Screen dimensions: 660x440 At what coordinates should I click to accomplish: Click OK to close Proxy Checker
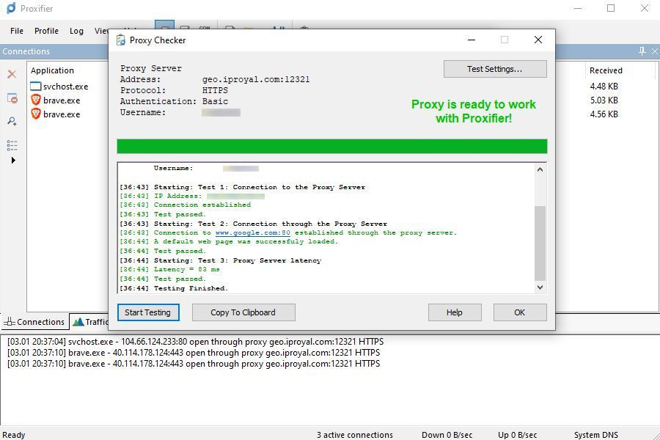point(520,312)
